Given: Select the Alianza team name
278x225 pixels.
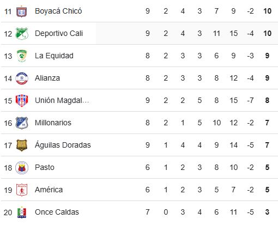Looking at the screenshot, I should pyautogui.click(x=47, y=78).
